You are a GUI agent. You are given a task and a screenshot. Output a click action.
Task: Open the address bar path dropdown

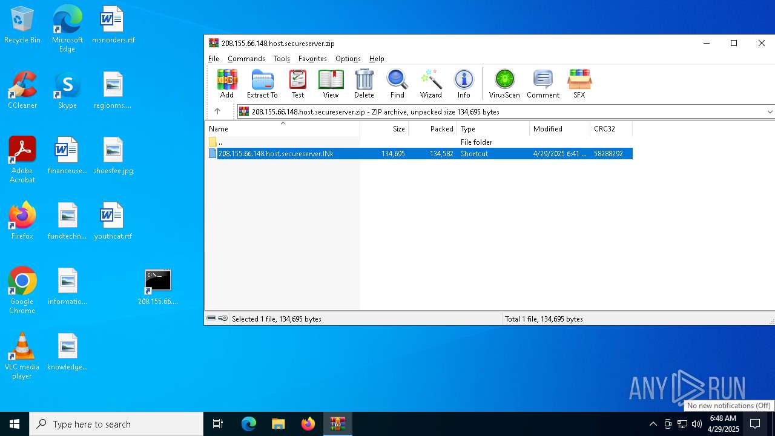point(770,111)
